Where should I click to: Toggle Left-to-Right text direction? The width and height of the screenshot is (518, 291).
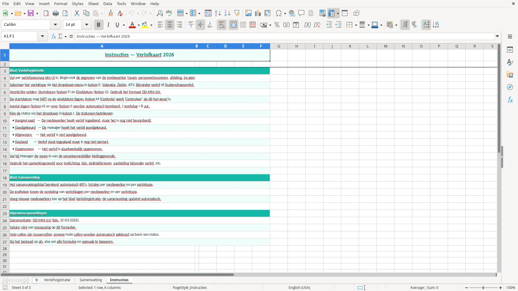(405, 25)
